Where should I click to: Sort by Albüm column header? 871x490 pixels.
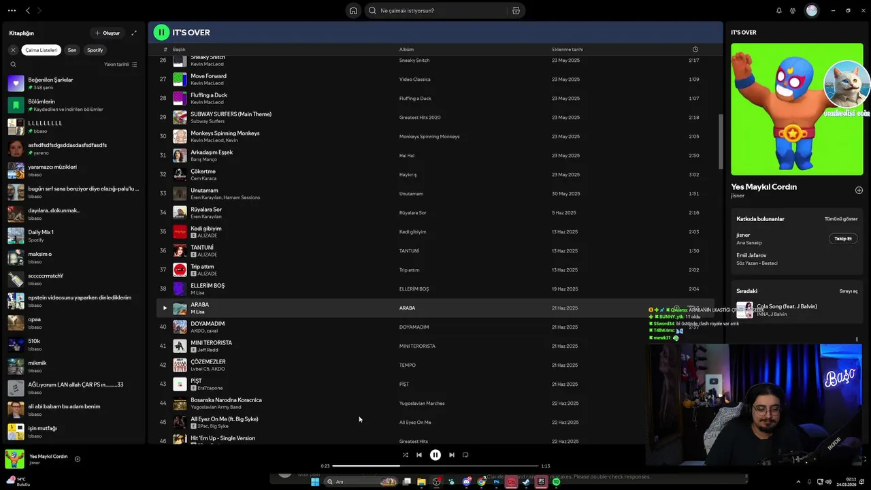click(x=406, y=50)
